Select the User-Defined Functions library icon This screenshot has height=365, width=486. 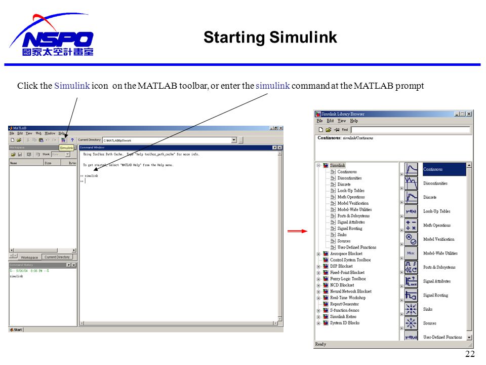click(411, 336)
